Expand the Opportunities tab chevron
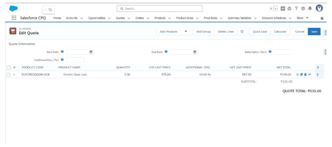Viewport: 332px width, 147px height. coord(109,18)
